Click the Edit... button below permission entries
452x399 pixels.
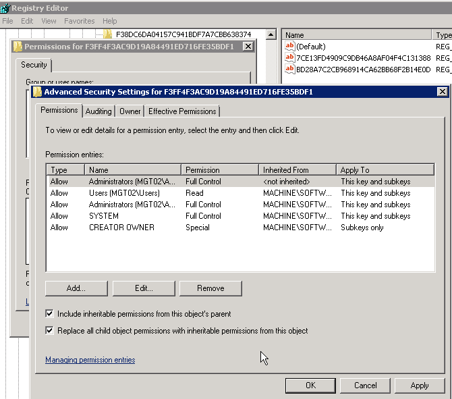pyautogui.click(x=144, y=288)
